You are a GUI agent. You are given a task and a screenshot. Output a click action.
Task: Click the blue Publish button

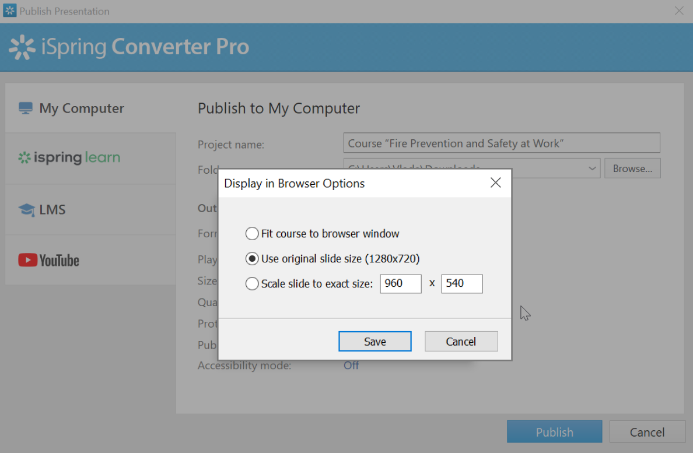(554, 432)
